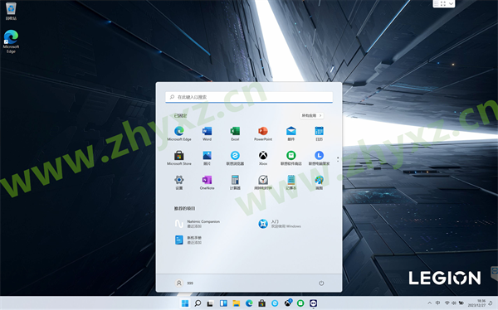Open volume speaker tray icon
Screen dimensions: 498x310
point(454,303)
